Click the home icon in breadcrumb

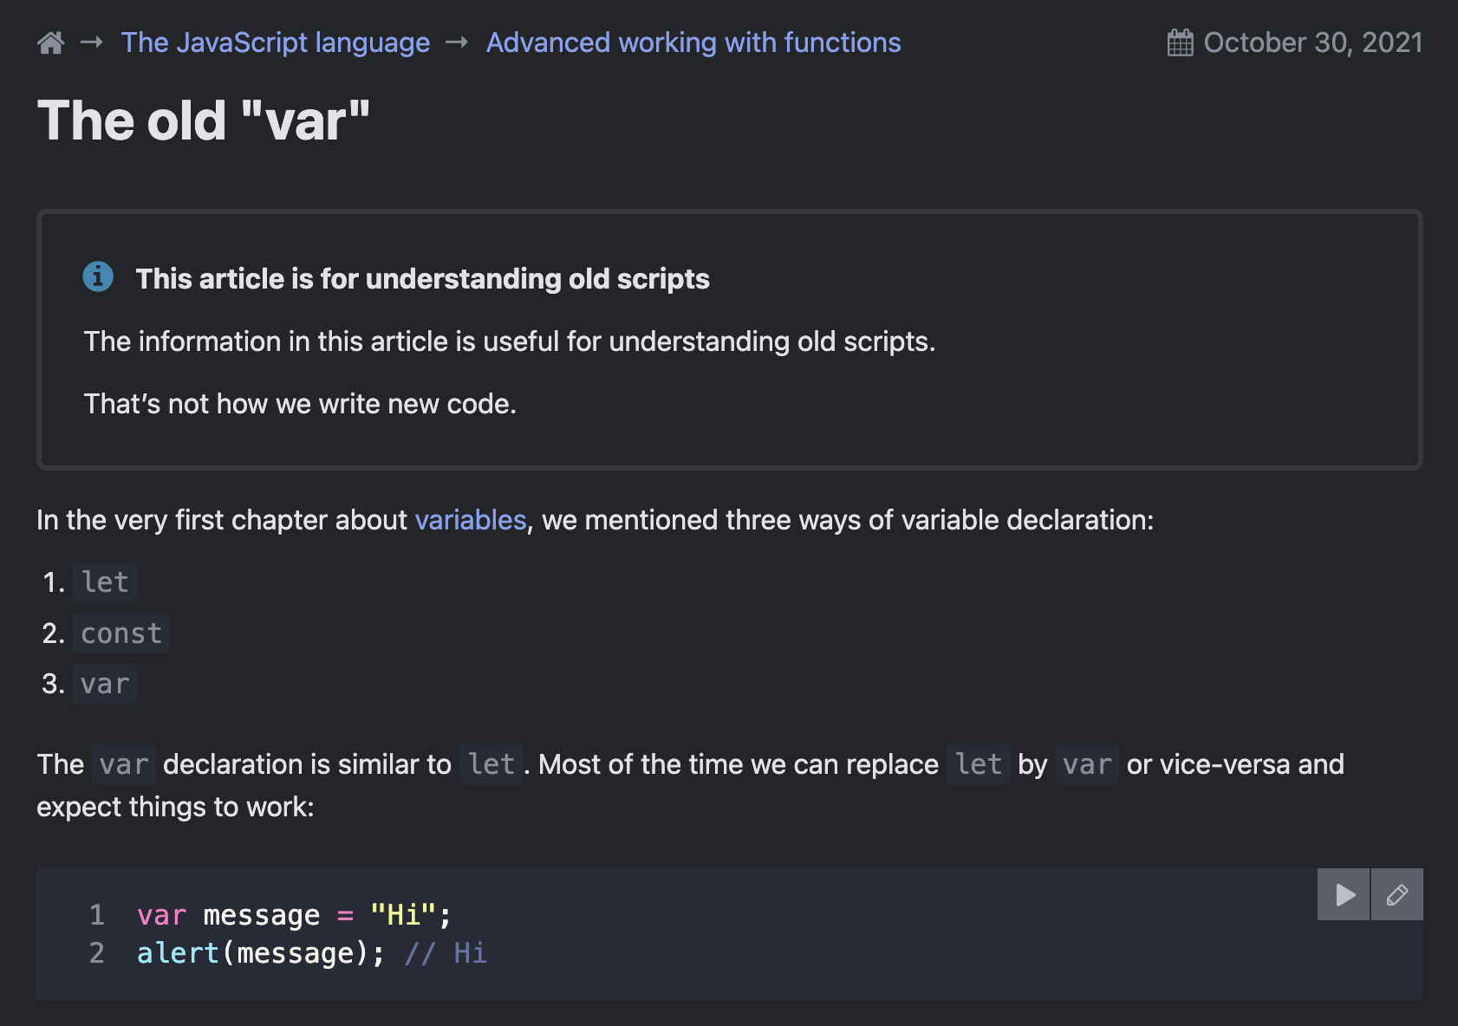pos(51,42)
